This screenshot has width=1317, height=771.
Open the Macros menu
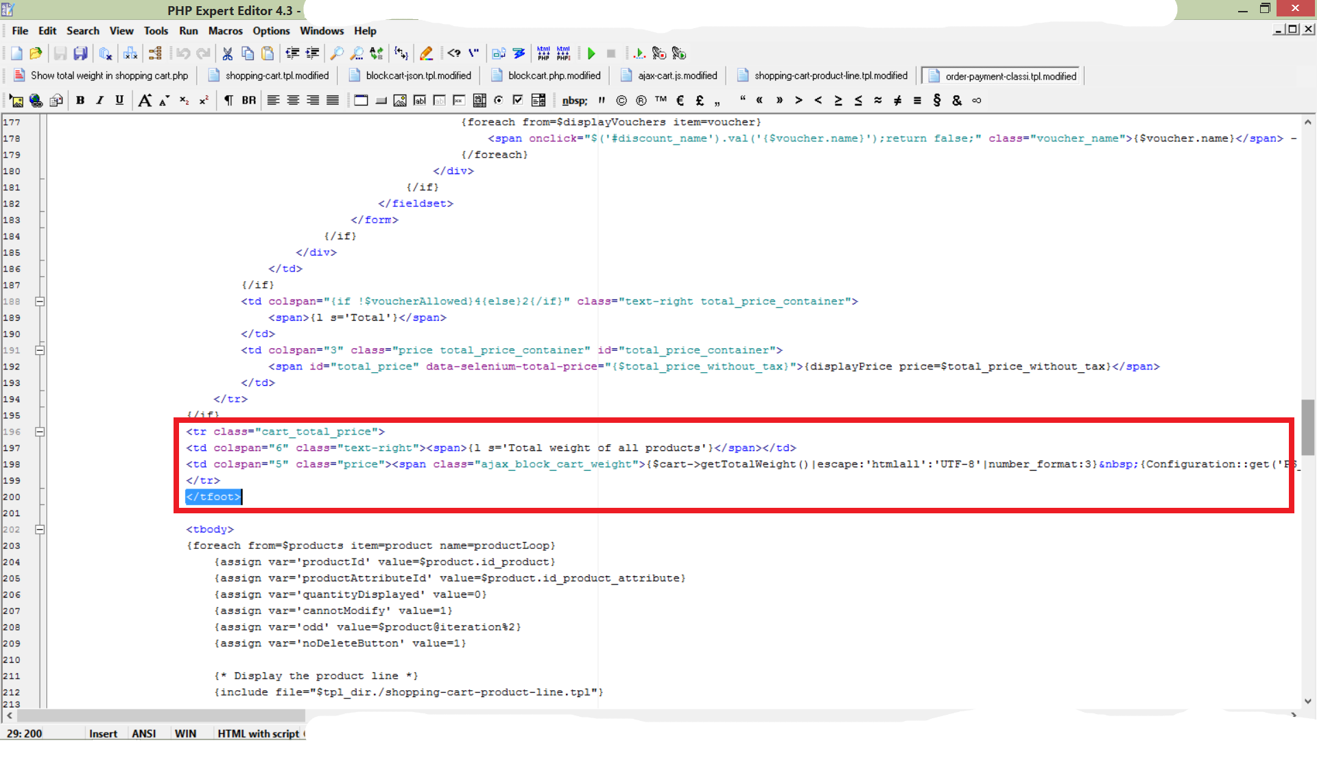pyautogui.click(x=225, y=31)
